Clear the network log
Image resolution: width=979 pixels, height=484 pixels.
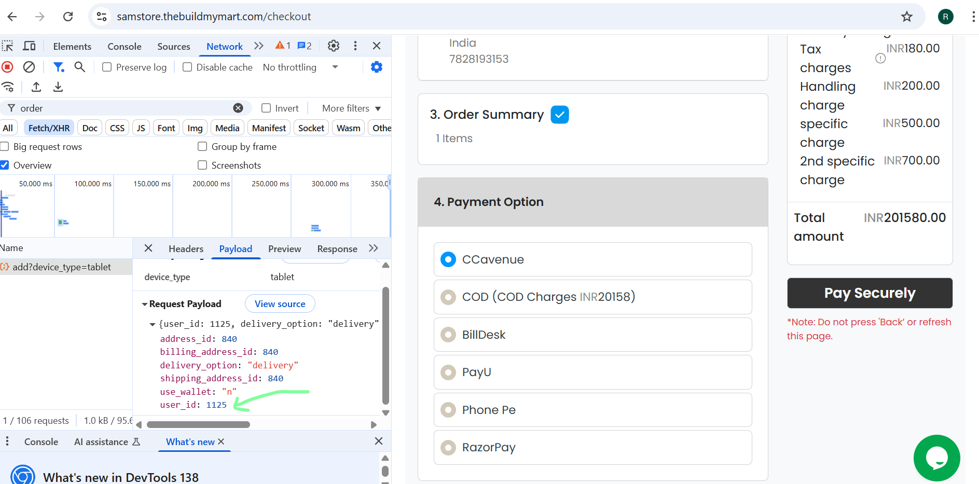tap(30, 67)
